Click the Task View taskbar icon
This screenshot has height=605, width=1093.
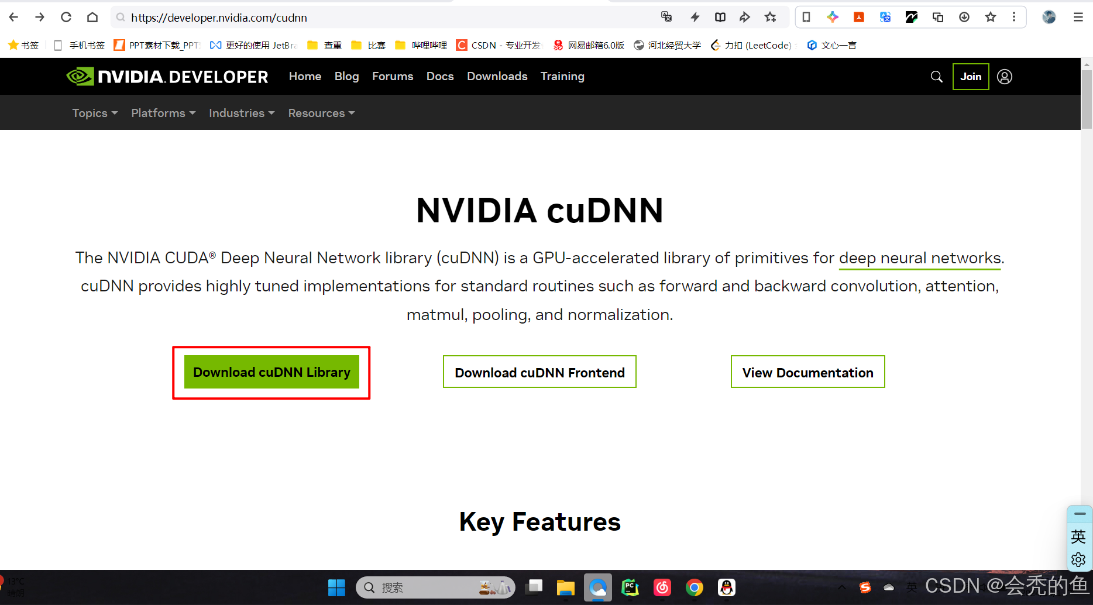tap(534, 587)
